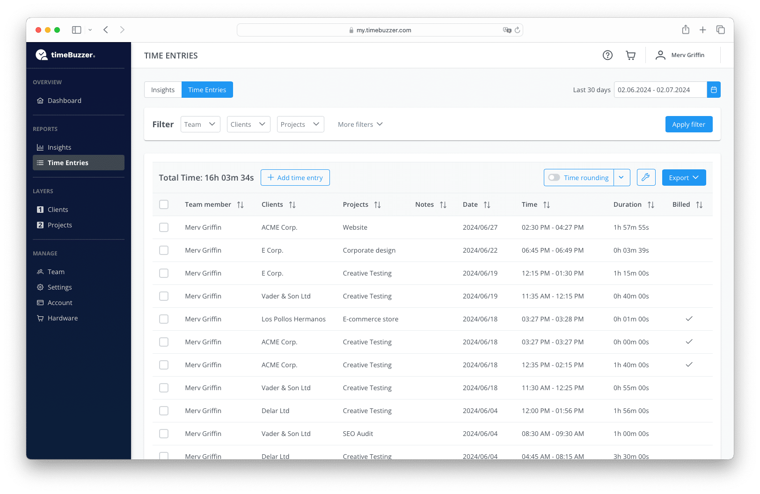Select the Insights report in the sidebar
The image size is (760, 494).
pyautogui.click(x=59, y=147)
